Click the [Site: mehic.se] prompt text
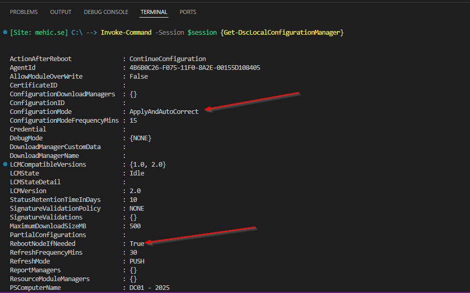Screen dimensions: 470x293 tap(39, 33)
